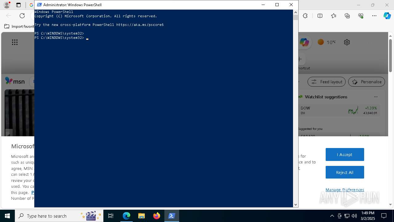Open the MSN apps grid launcher

tap(14, 42)
